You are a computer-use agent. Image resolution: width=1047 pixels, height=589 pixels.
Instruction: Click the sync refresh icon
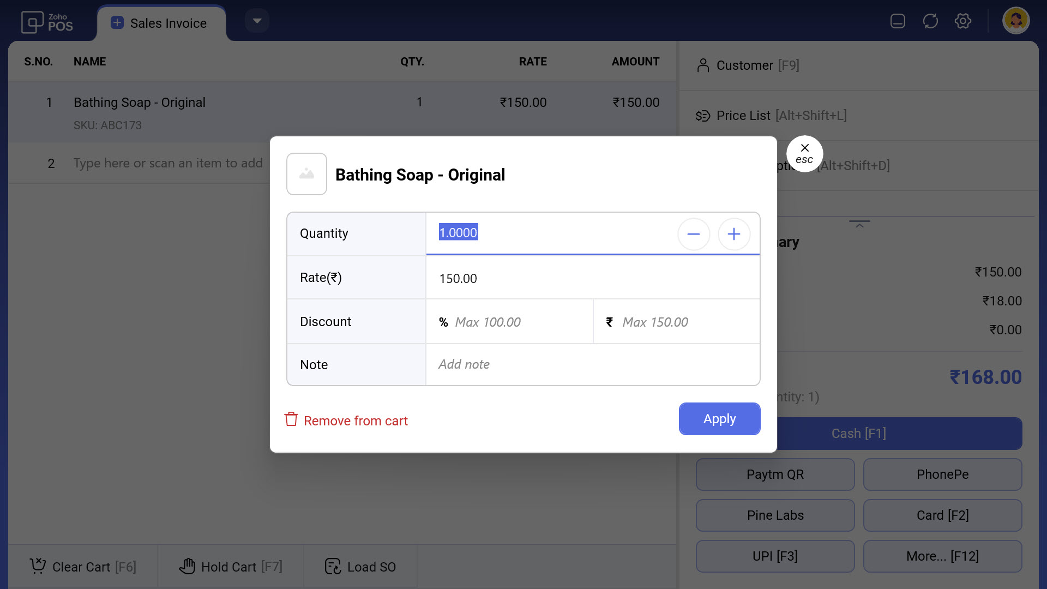tap(930, 21)
